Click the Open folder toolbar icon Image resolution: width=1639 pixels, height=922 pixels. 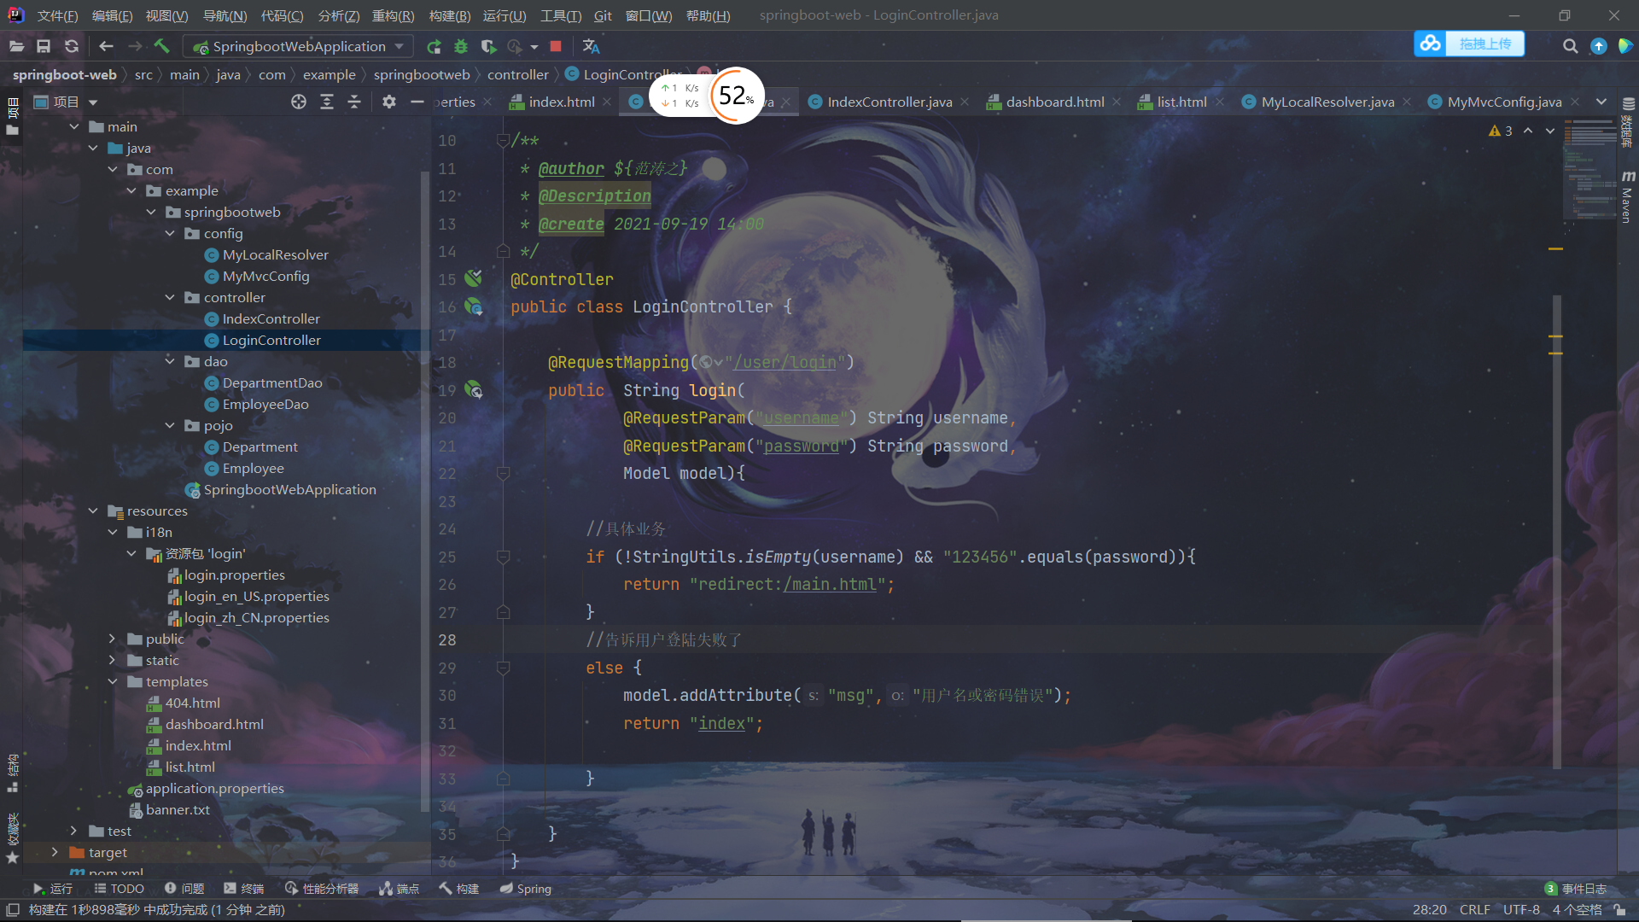coord(16,46)
